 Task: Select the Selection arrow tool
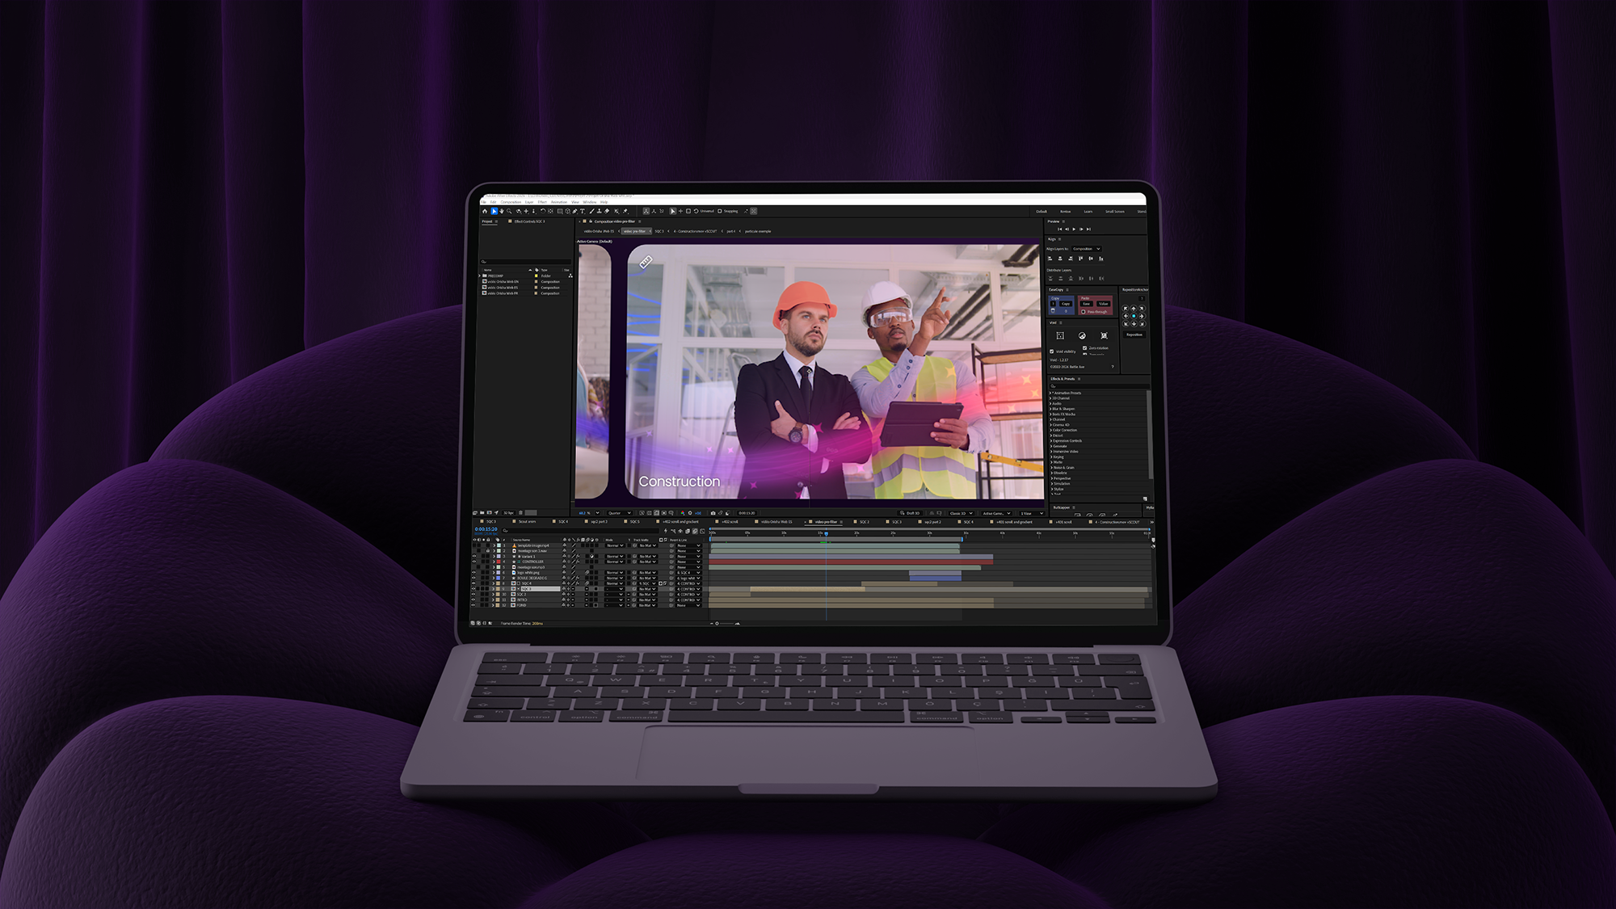(494, 212)
